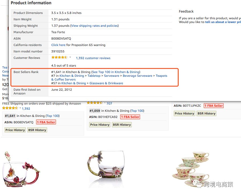The width and height of the screenshot is (241, 195).
Task: Expand the rating arrow in Customer Reviews row
Action: point(70,57)
